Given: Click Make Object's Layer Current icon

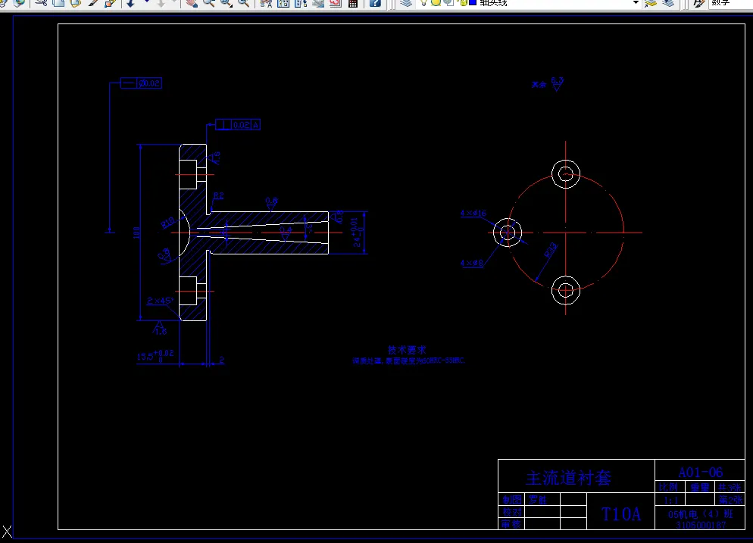Looking at the screenshot, I should (x=651, y=3).
